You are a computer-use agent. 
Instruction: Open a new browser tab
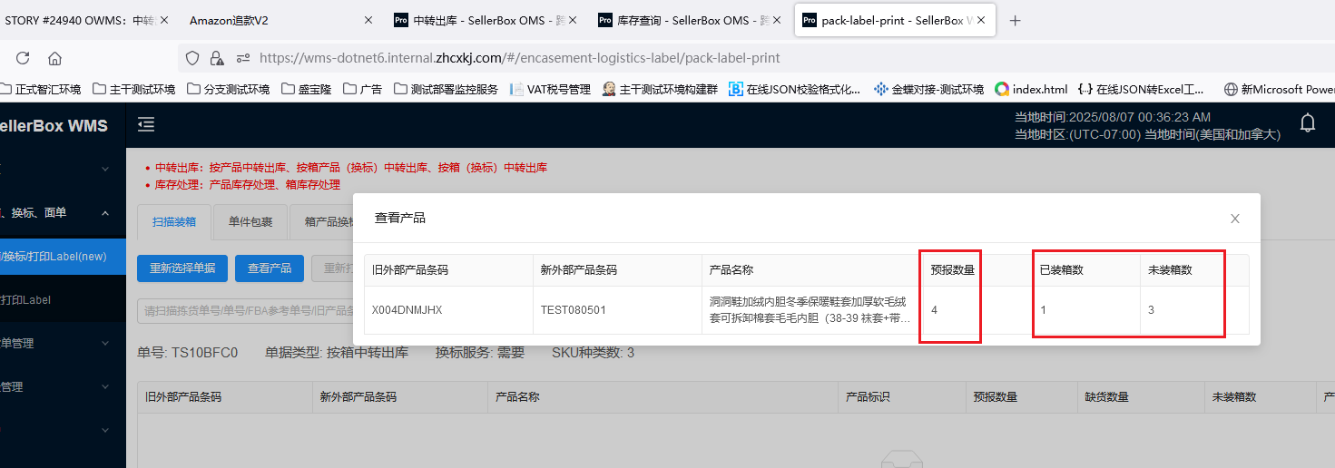click(x=1016, y=21)
